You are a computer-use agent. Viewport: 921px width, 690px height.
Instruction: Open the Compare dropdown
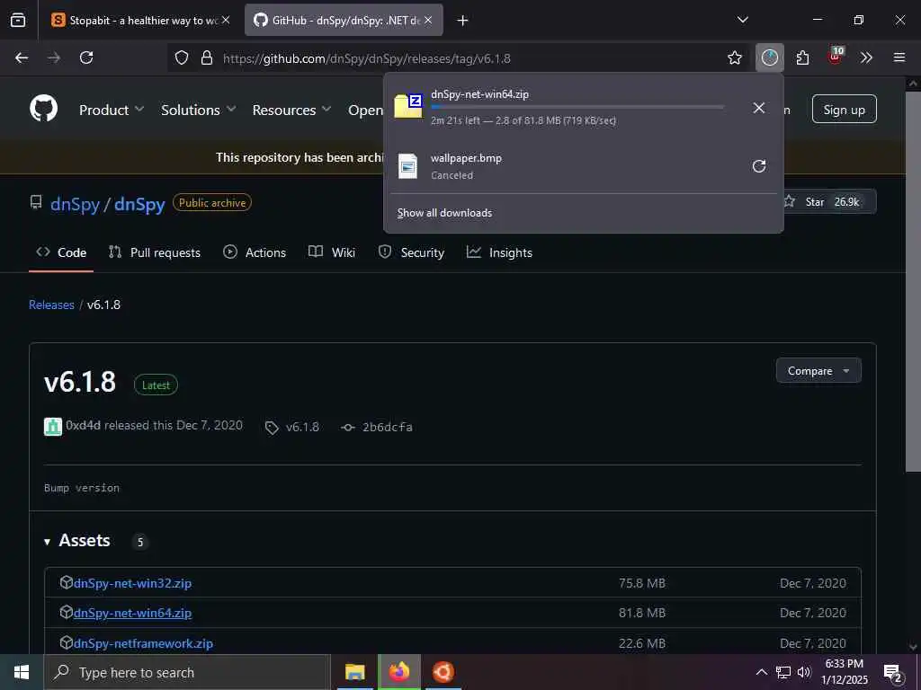[x=818, y=371]
